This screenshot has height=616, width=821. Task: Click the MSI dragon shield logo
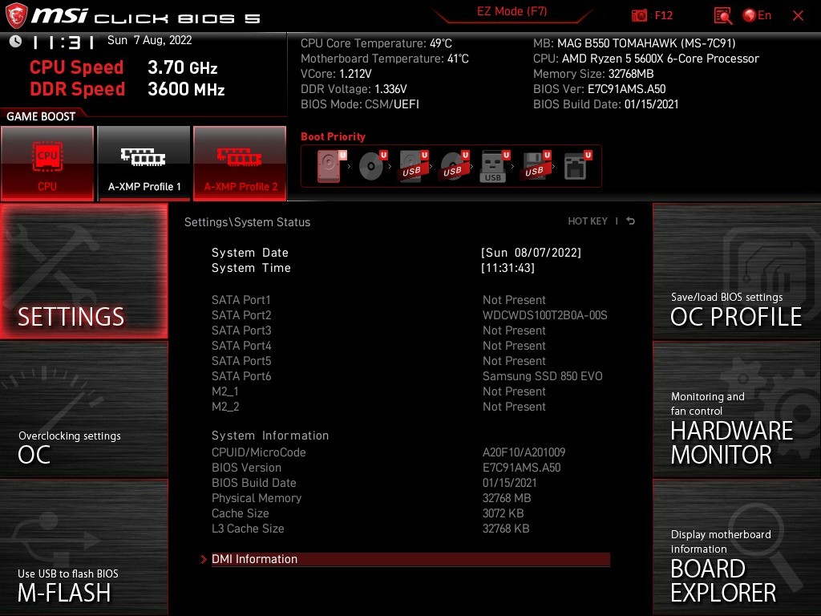coord(16,15)
